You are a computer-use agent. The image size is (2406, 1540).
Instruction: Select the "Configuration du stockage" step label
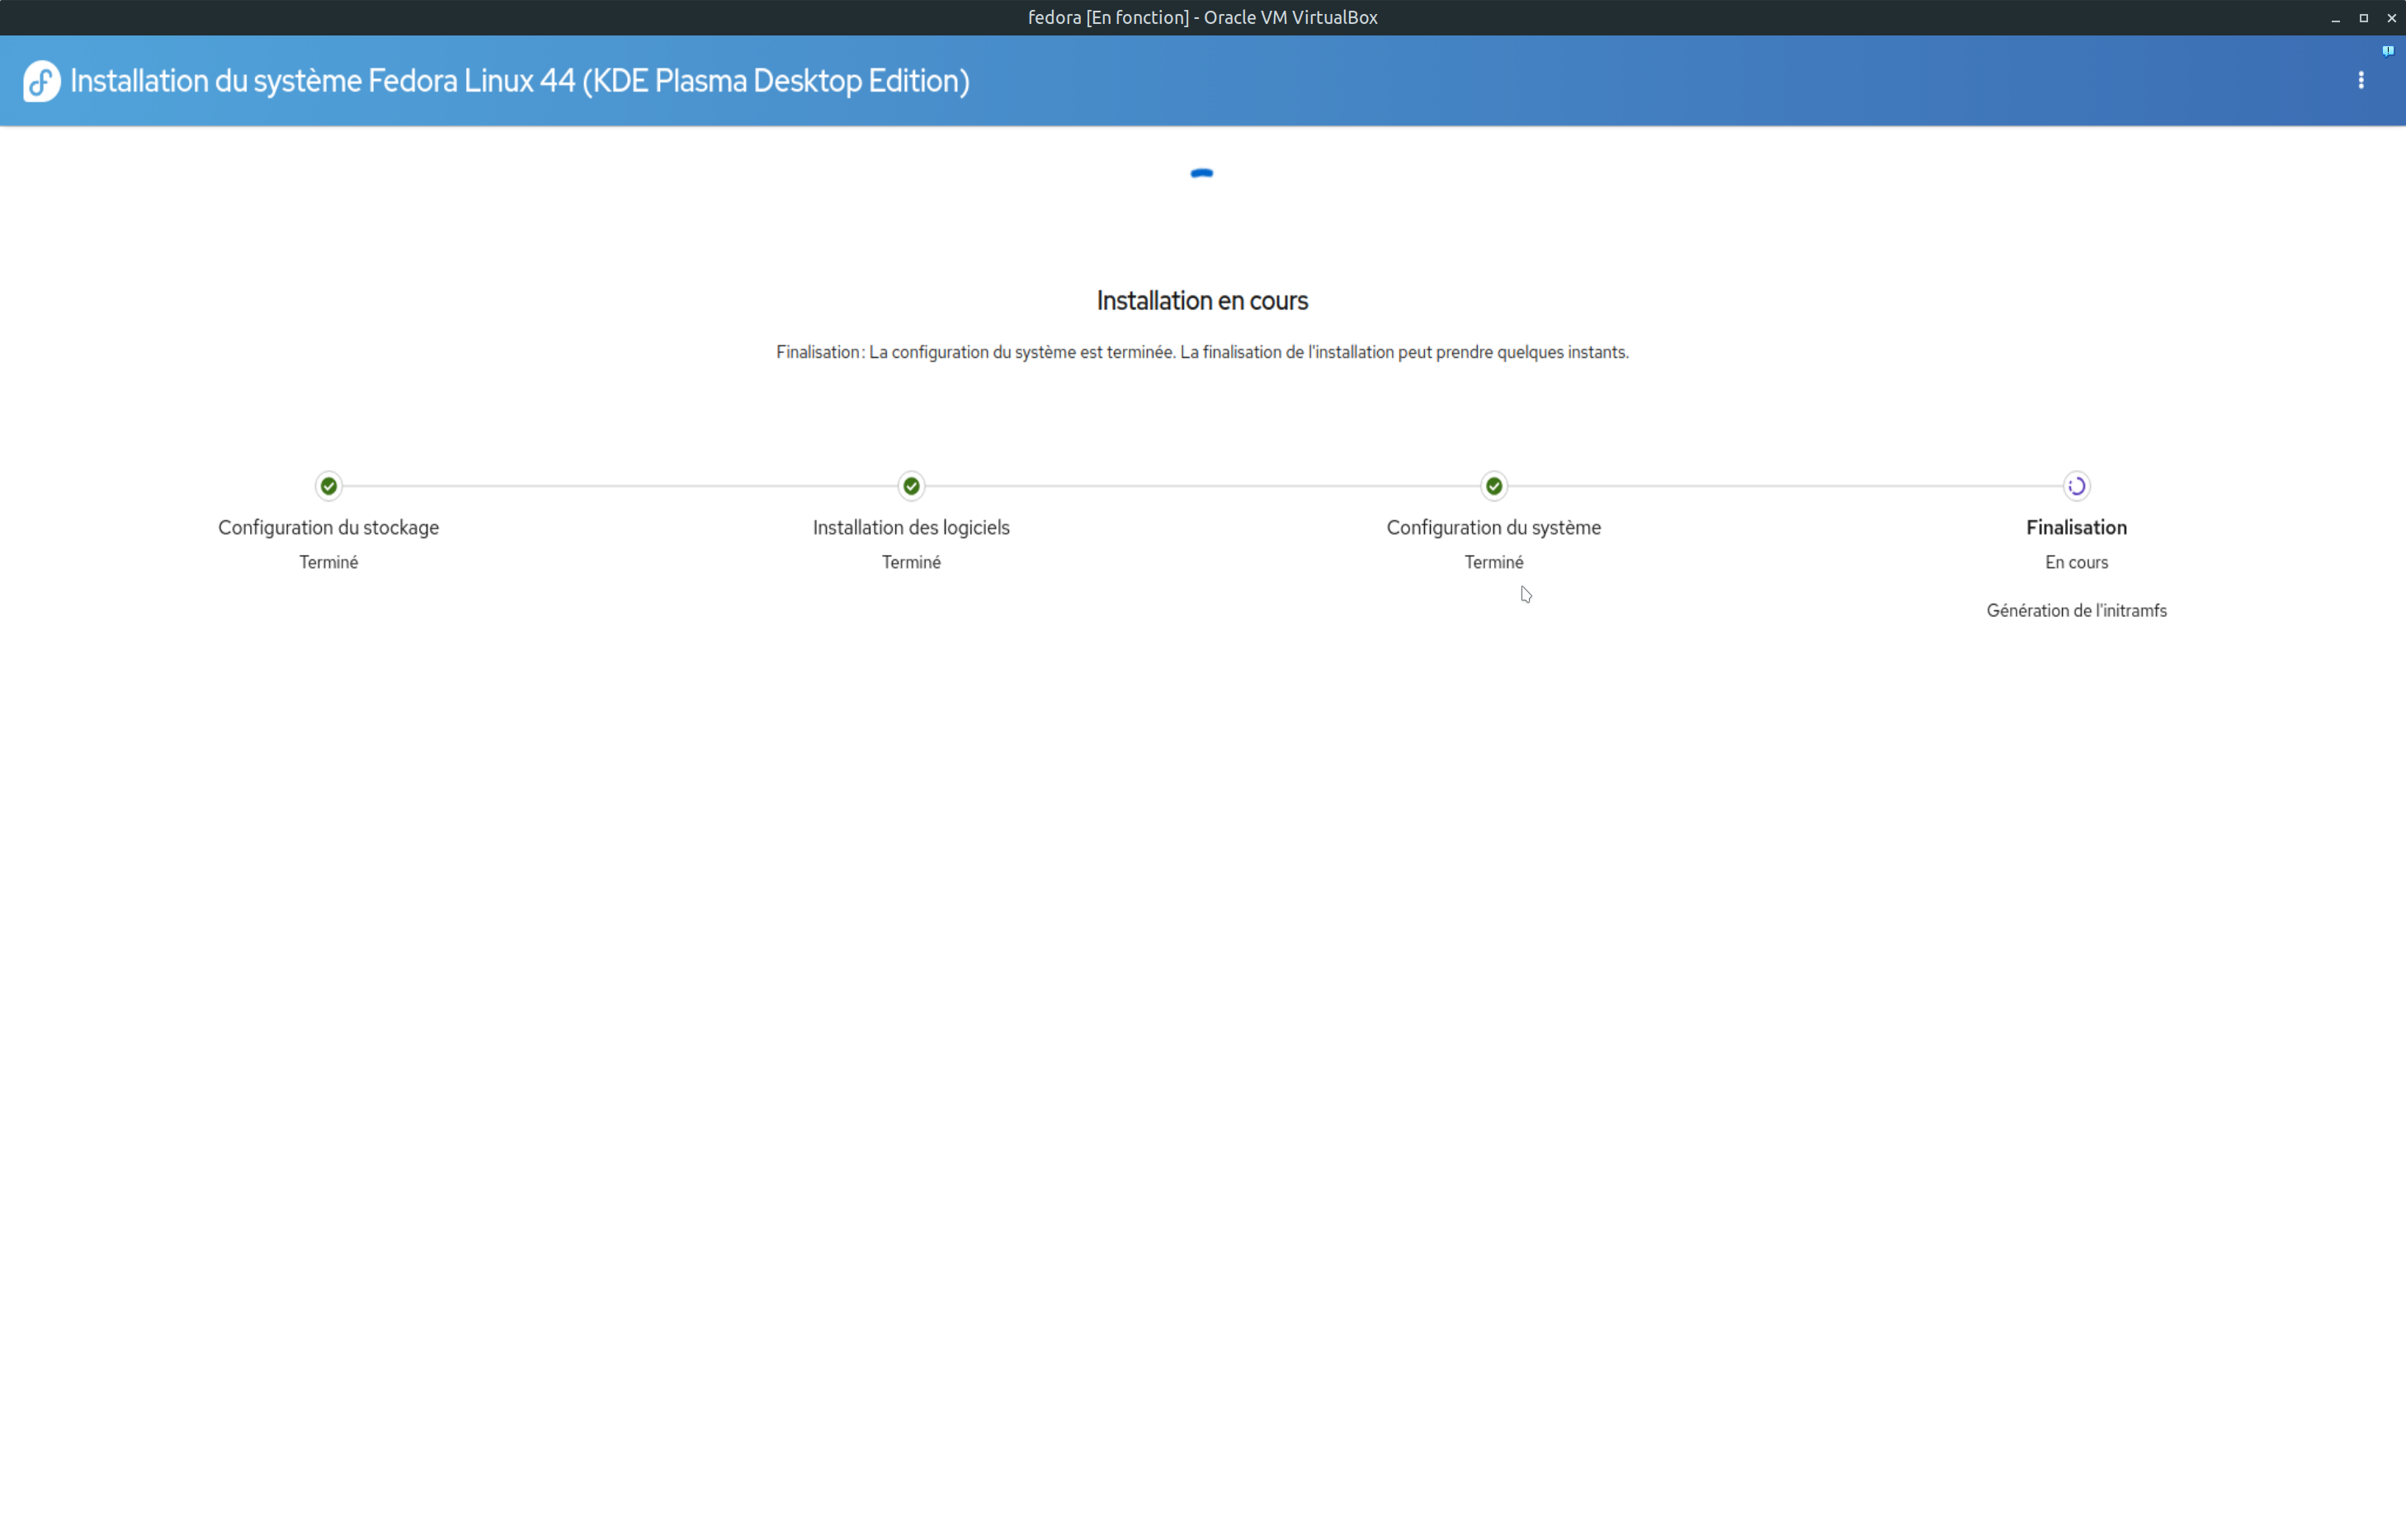click(328, 527)
